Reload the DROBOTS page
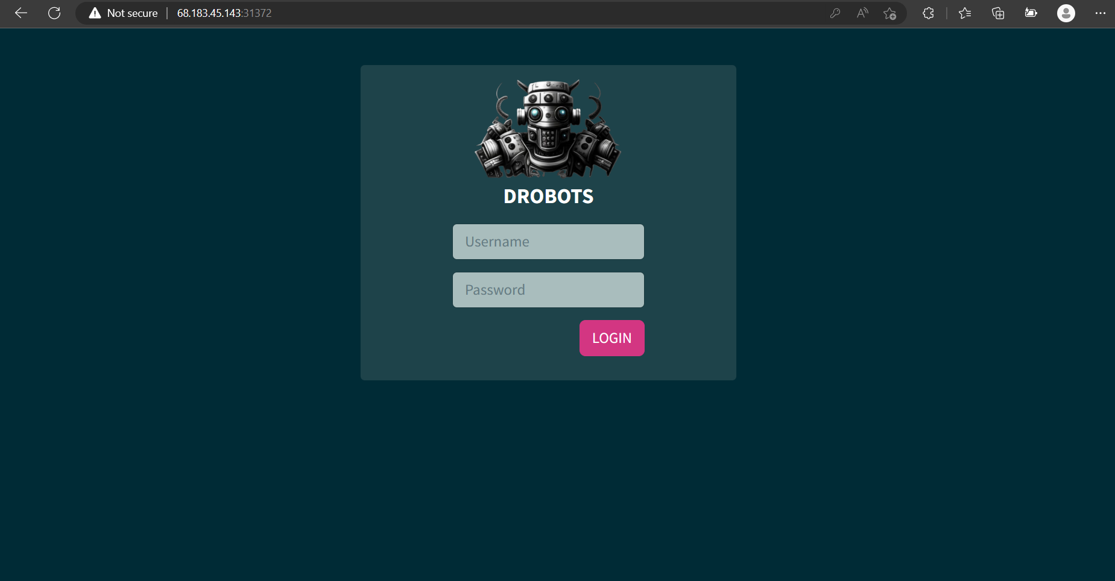 54,13
